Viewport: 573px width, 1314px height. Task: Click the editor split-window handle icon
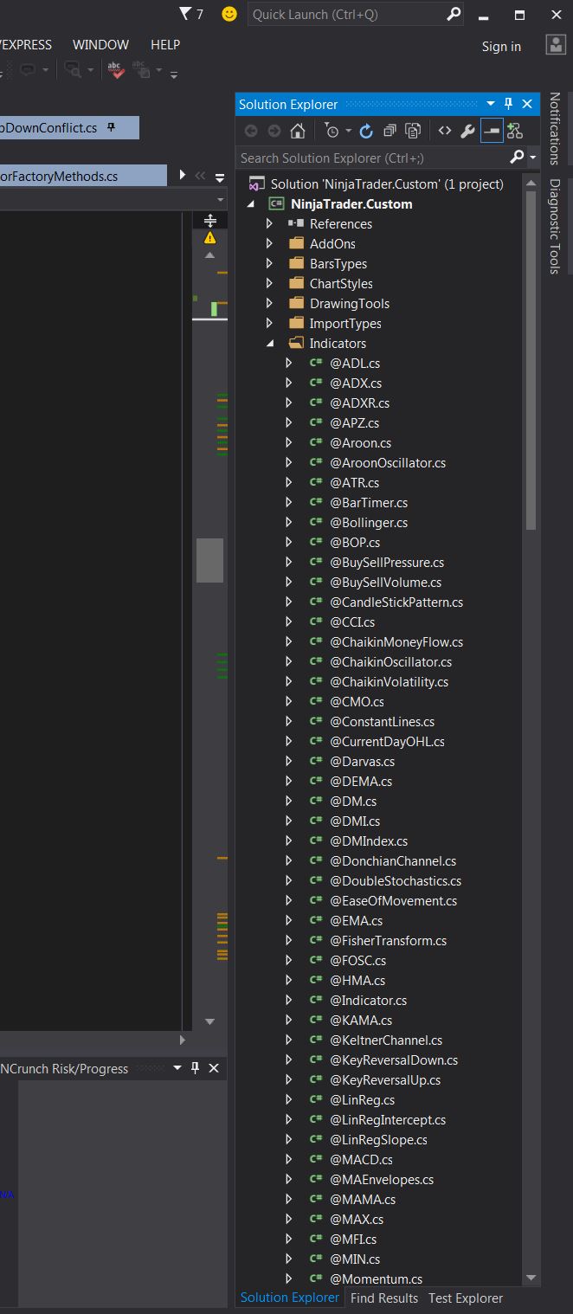[x=209, y=220]
